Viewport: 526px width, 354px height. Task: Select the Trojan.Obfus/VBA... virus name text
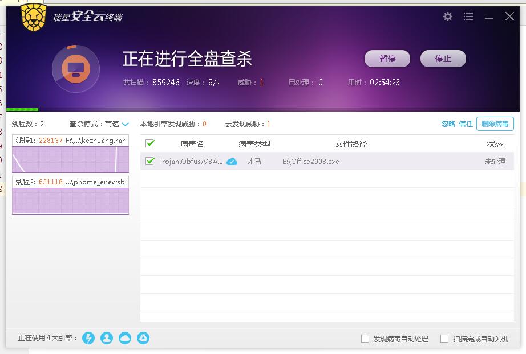tap(190, 161)
